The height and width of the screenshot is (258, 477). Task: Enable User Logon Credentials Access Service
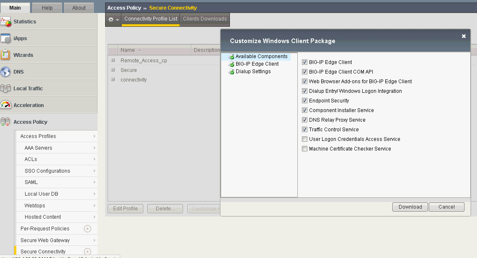[305, 139]
